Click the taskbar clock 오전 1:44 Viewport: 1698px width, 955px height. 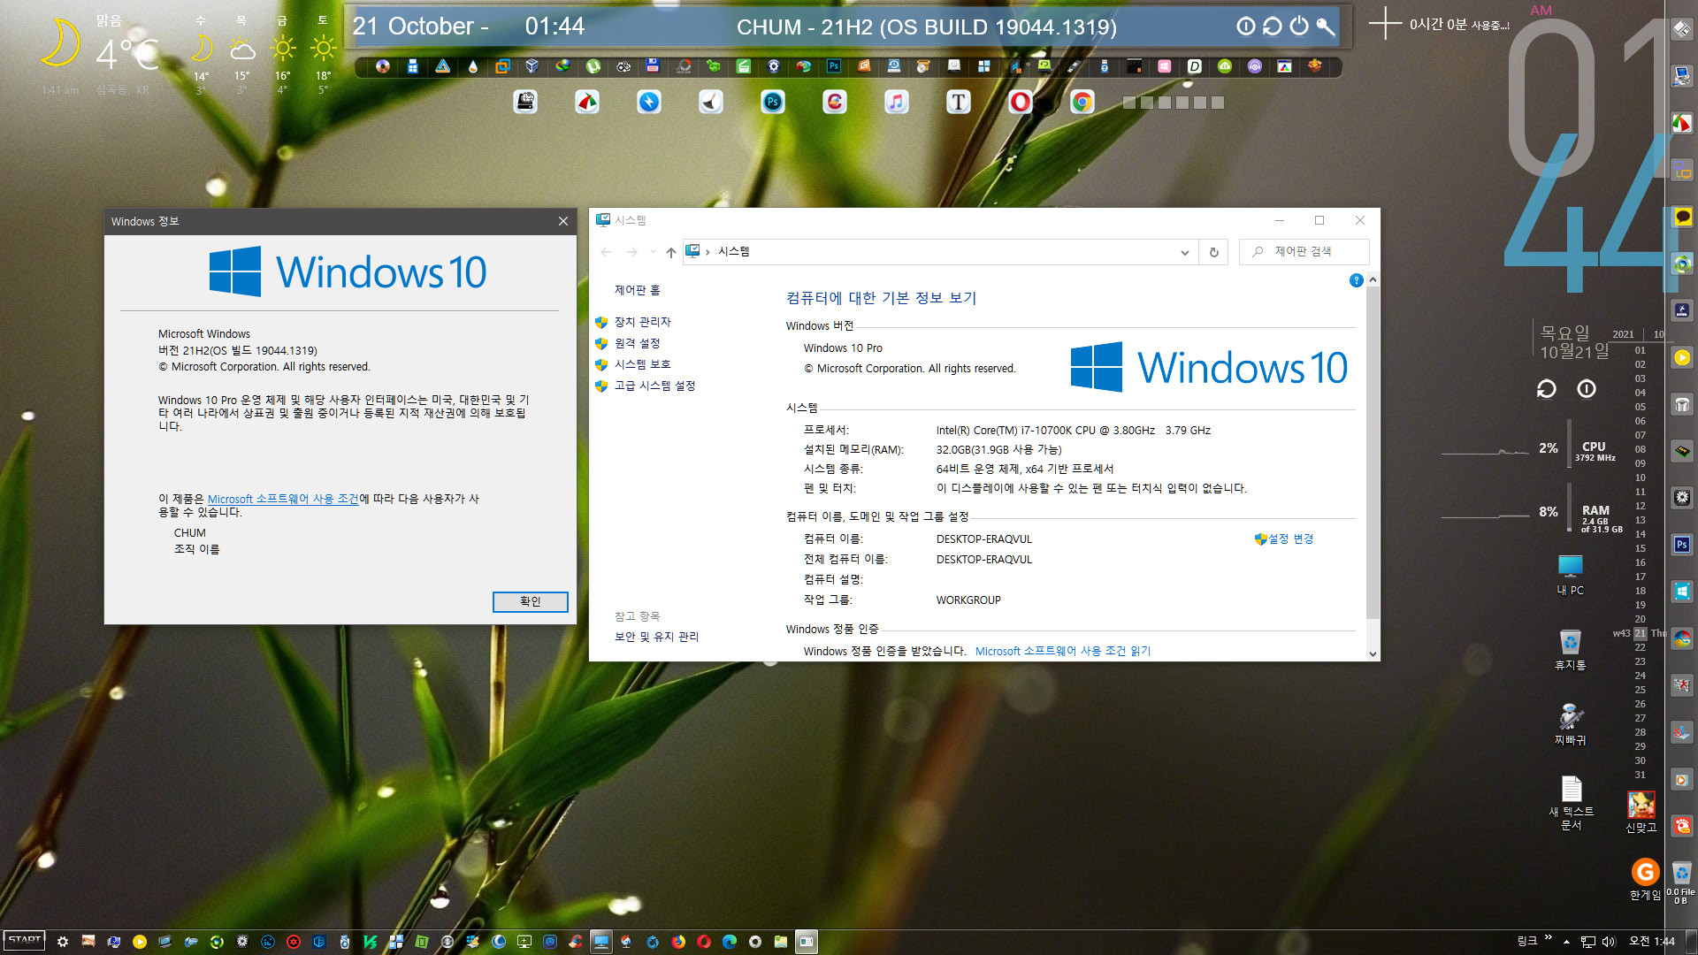1652,942
